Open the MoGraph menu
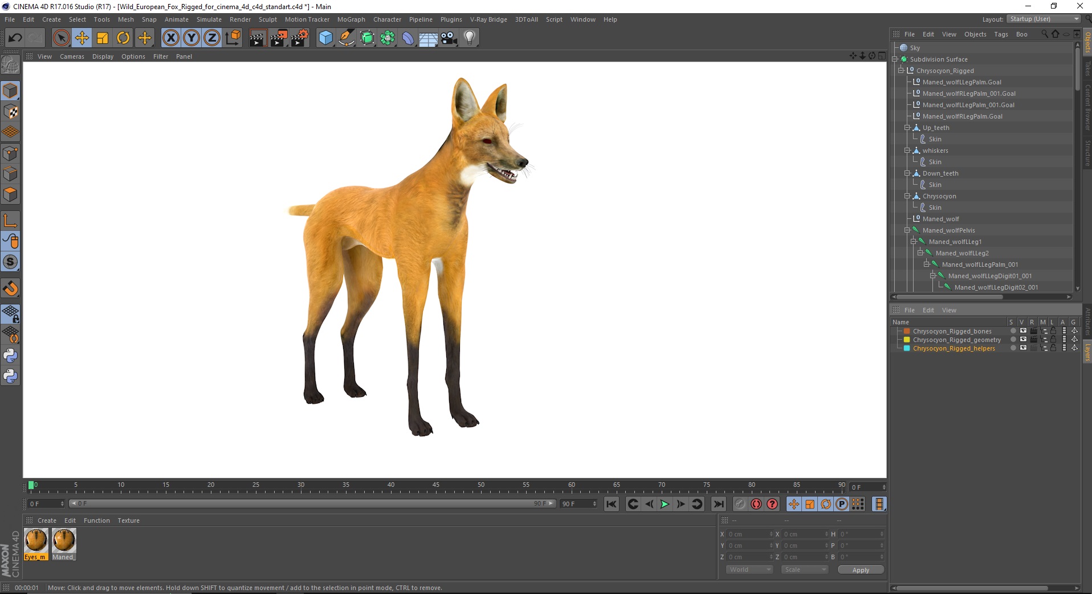 click(x=351, y=19)
